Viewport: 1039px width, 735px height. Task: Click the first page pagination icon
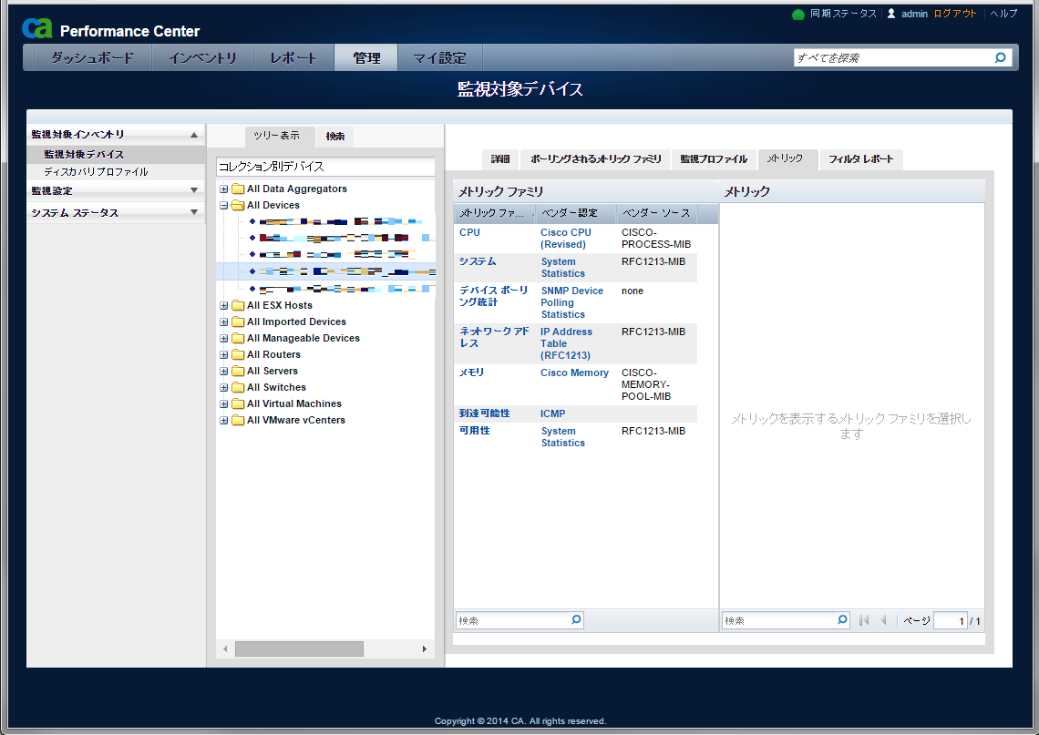(864, 620)
